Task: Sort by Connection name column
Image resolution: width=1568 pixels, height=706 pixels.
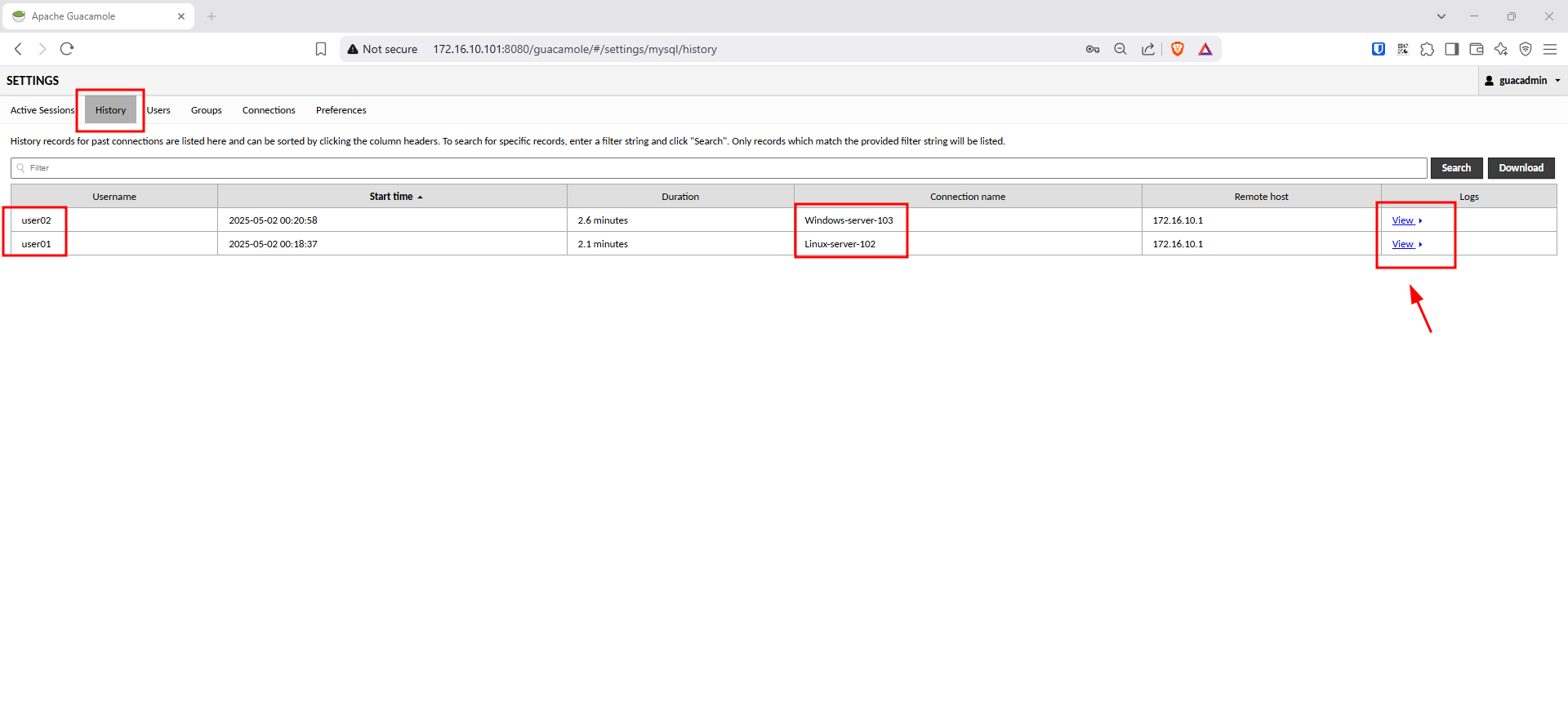Action: tap(968, 197)
